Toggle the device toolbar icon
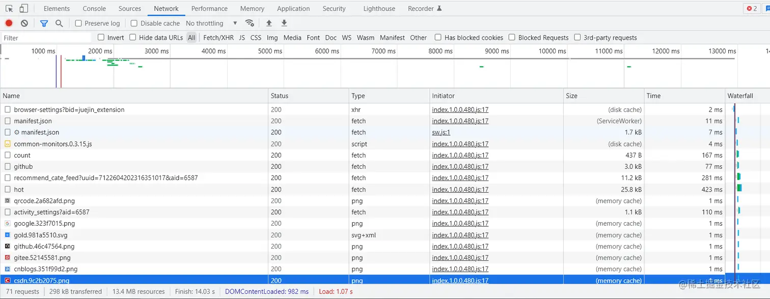This screenshot has height=299, width=770. (24, 9)
